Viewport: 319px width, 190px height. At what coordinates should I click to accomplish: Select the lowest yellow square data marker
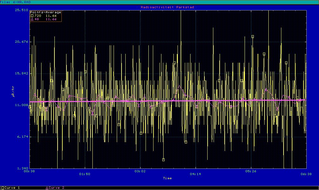tap(164, 160)
